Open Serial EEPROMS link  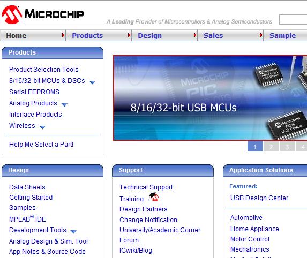pos(34,92)
